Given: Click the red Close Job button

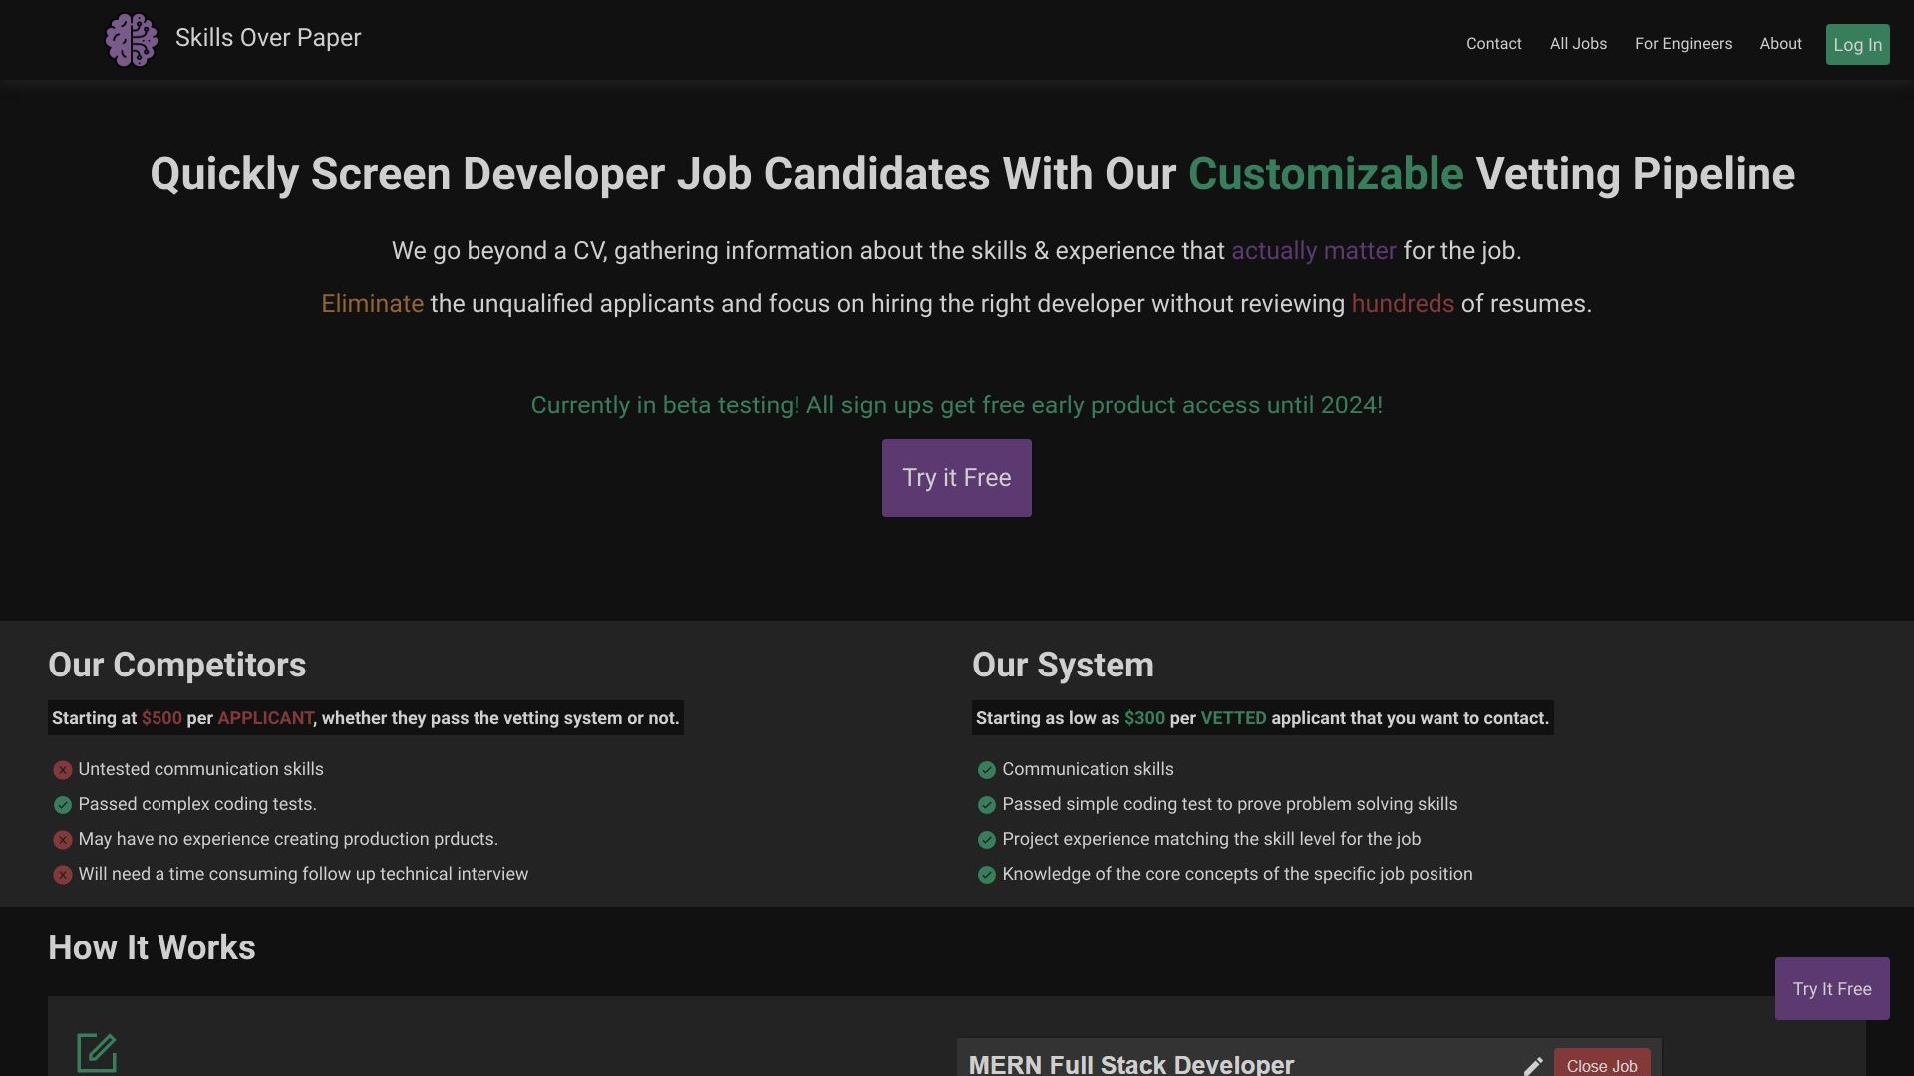Looking at the screenshot, I should point(1601,1064).
